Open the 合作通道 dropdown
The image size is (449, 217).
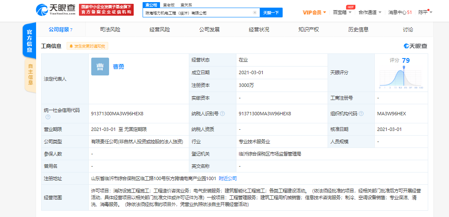370,12
